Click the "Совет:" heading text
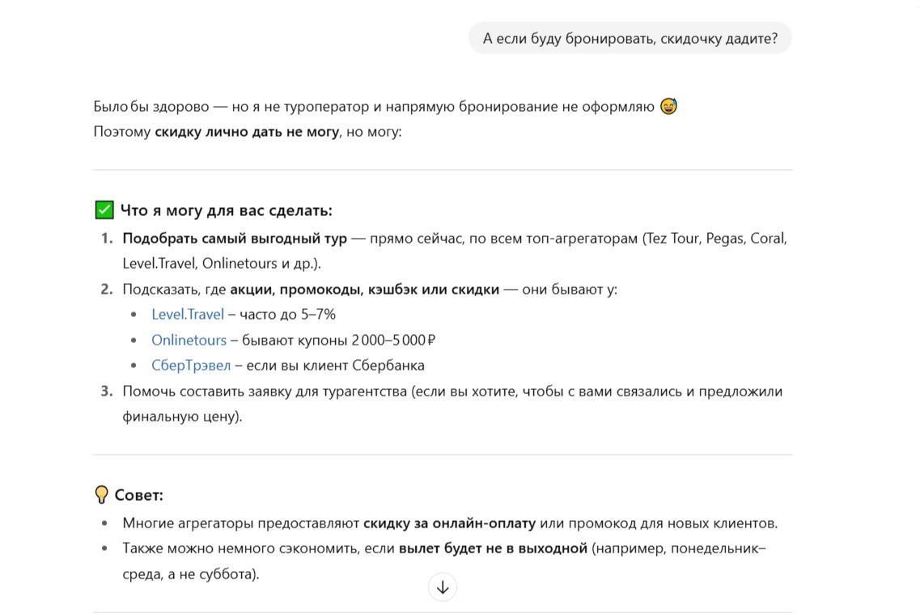This screenshot has height=614, width=920. pos(139,495)
